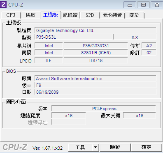The image size is (163, 153).
Task: Click the P35/G33/G31 chipset field
Action: click(x=96, y=46)
